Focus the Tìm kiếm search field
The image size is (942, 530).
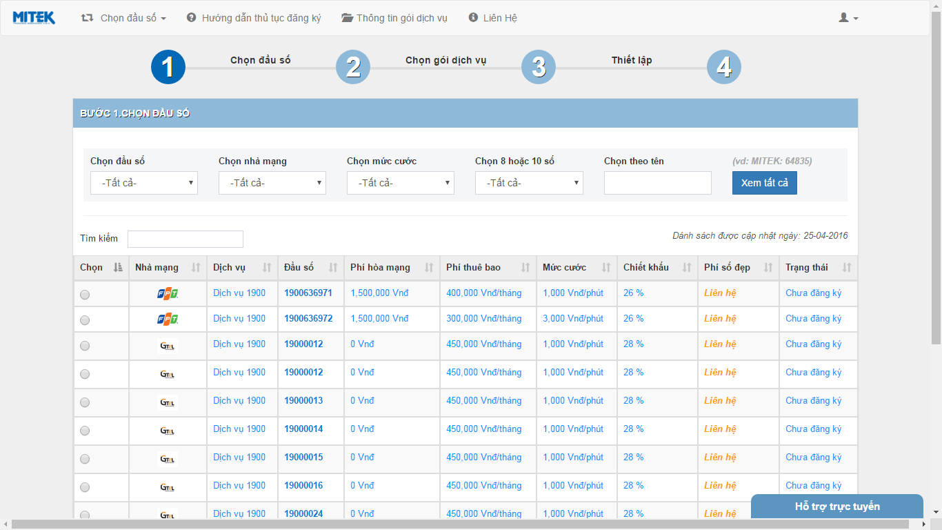click(186, 239)
